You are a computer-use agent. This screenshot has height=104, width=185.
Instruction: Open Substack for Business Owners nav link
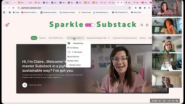pyautogui.click(x=125, y=38)
